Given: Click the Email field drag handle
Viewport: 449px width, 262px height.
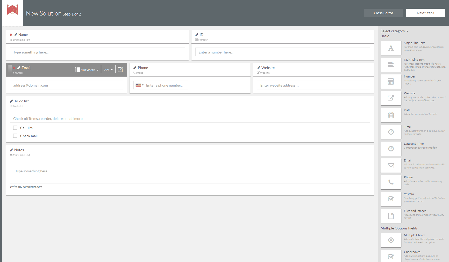Looking at the screenshot, I should click(10, 69).
